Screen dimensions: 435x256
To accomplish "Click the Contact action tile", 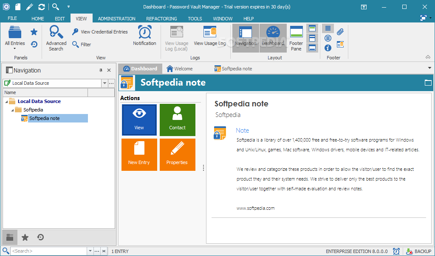I will click(178, 120).
